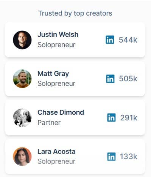Click the 544k follower count
The width and height of the screenshot is (151, 177).
[128, 40]
